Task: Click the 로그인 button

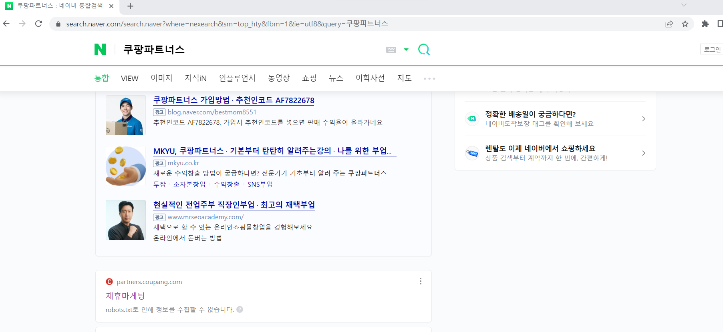Action: tap(712, 49)
